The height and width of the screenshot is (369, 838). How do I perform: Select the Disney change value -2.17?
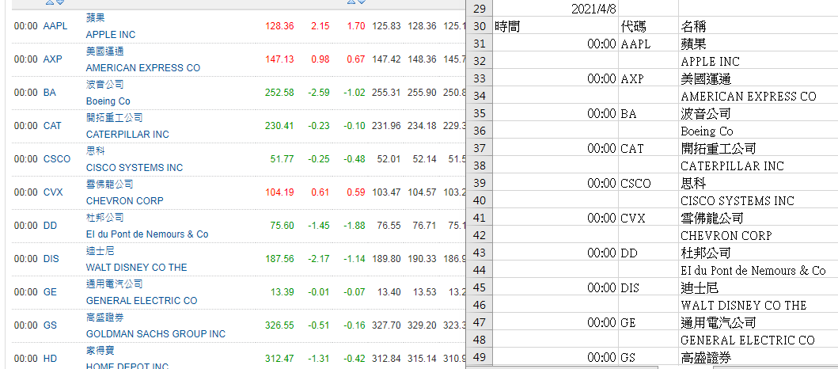(319, 259)
